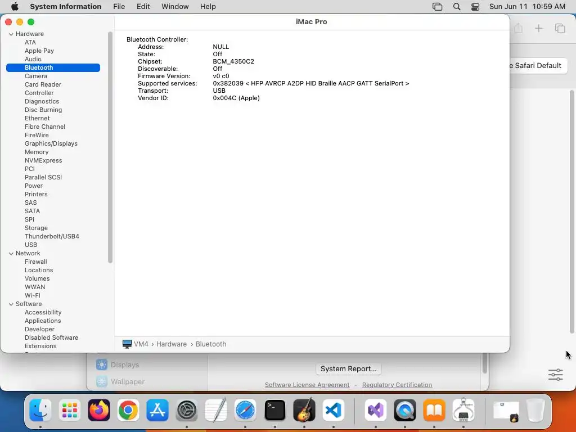This screenshot has width=576, height=432.
Task: Select NVMExpress in the sidebar
Action: pos(43,160)
